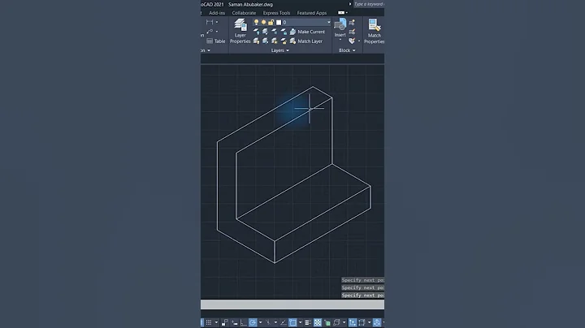Toggle Polar Tracking in status bar

253,322
